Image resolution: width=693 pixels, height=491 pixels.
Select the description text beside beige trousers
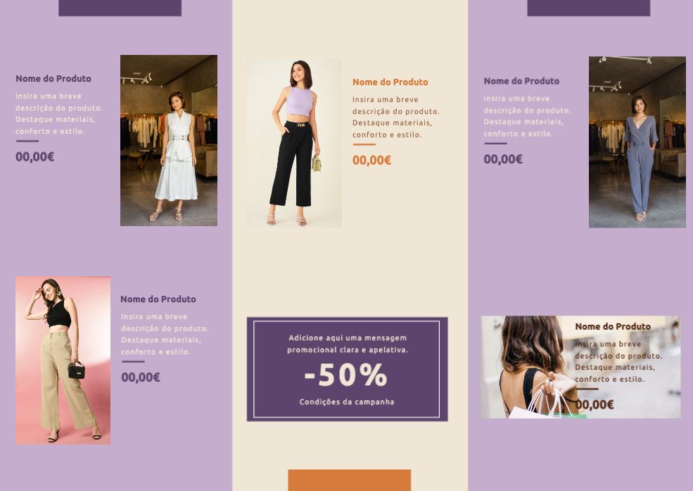coord(165,334)
